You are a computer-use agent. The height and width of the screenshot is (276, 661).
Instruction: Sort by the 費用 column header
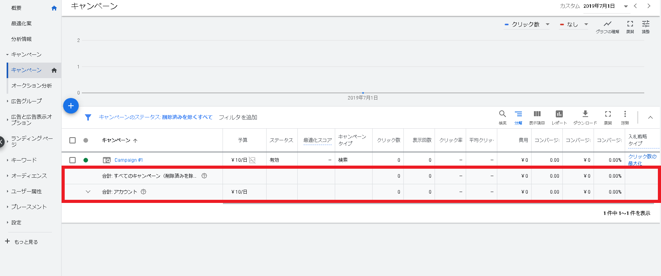tap(523, 140)
